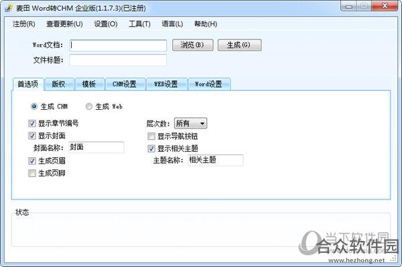Switch to the 版权 tab
This screenshot has height=267, width=402.
(x=59, y=84)
